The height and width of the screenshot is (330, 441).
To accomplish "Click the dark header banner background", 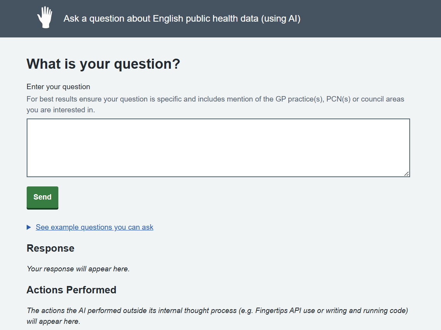I will (x=366, y=19).
